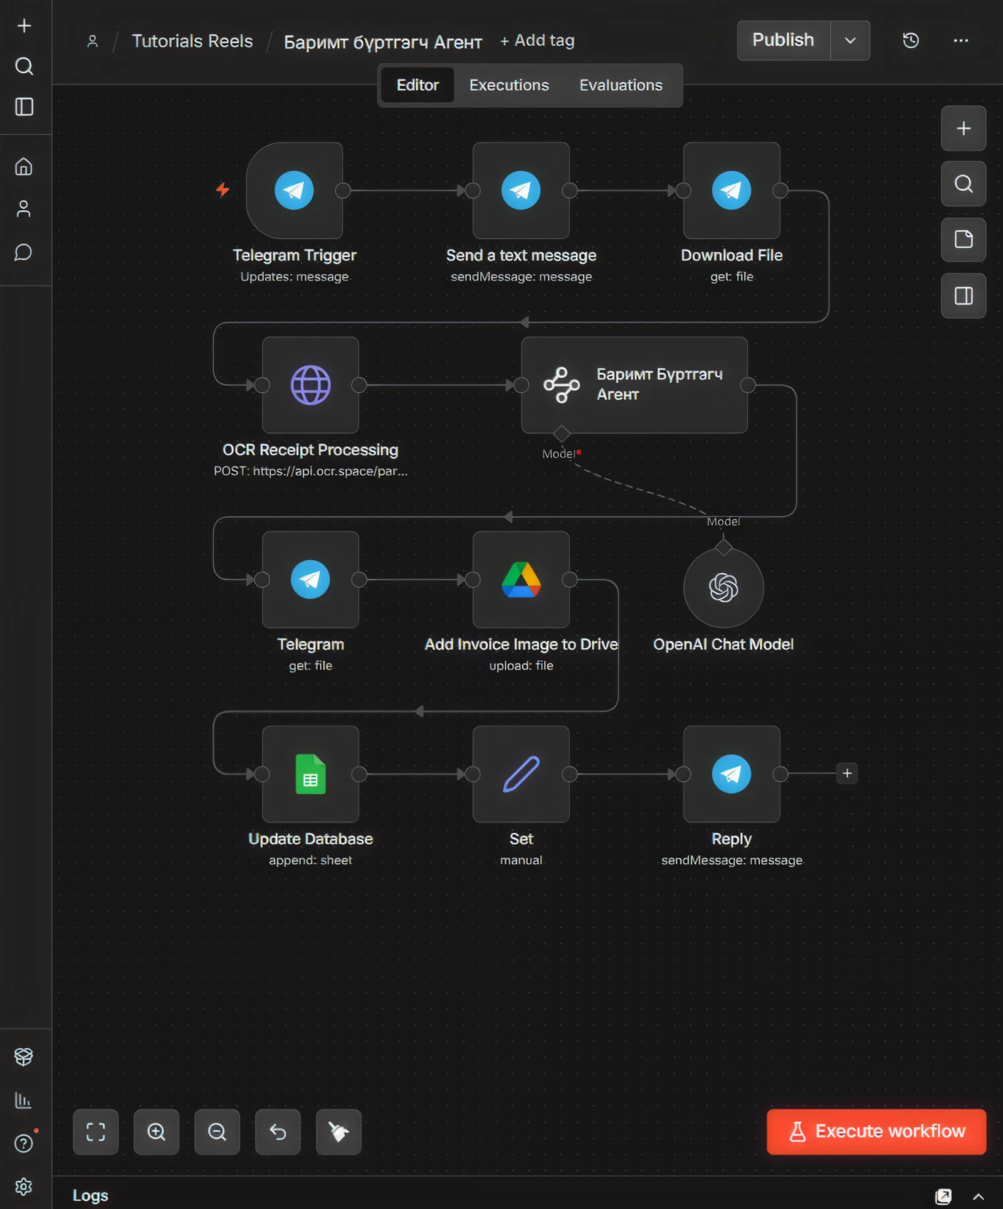
Task: Switch to the Executions tab
Action: [508, 85]
